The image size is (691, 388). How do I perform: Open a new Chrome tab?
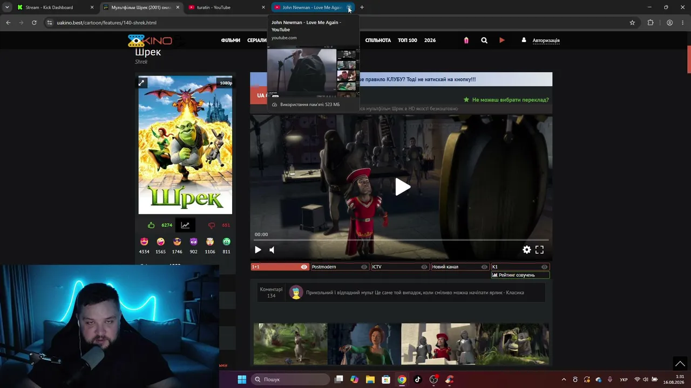coord(362,8)
